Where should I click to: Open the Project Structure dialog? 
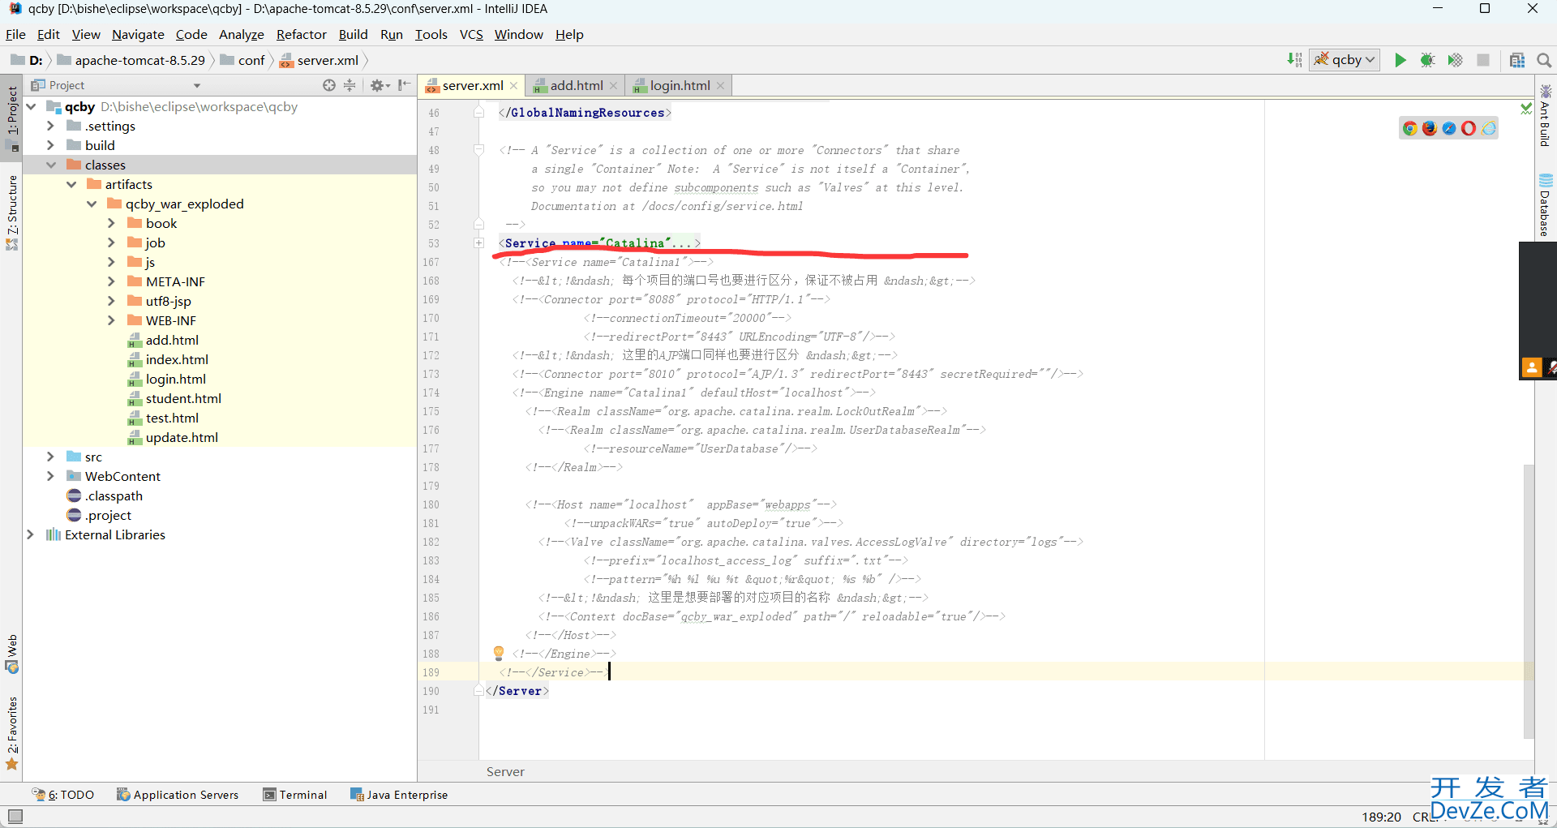coord(1517,60)
